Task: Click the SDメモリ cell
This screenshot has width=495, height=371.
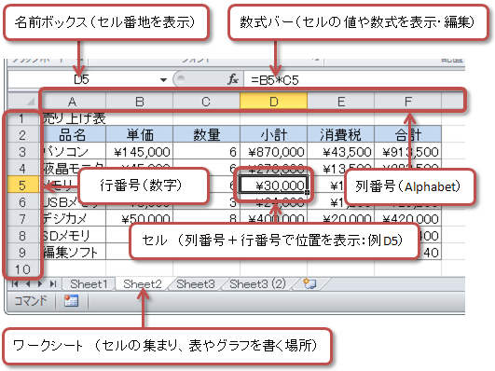Action: tap(73, 236)
